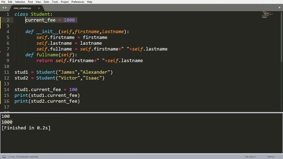Click the "Victor" string literal
This screenshot has height=159, width=283.
pyautogui.click(x=69, y=78)
